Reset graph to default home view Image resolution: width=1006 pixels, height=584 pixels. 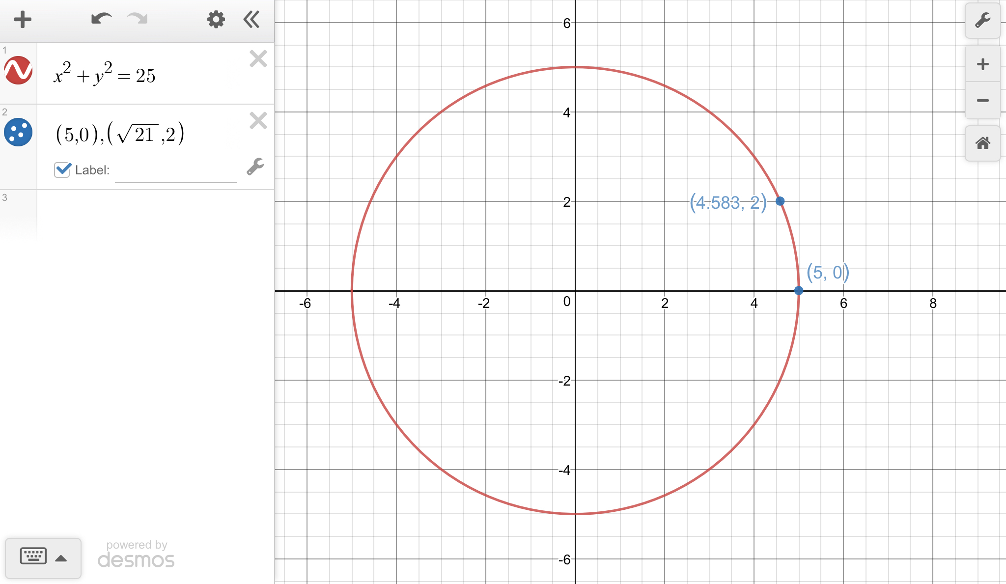click(x=982, y=143)
